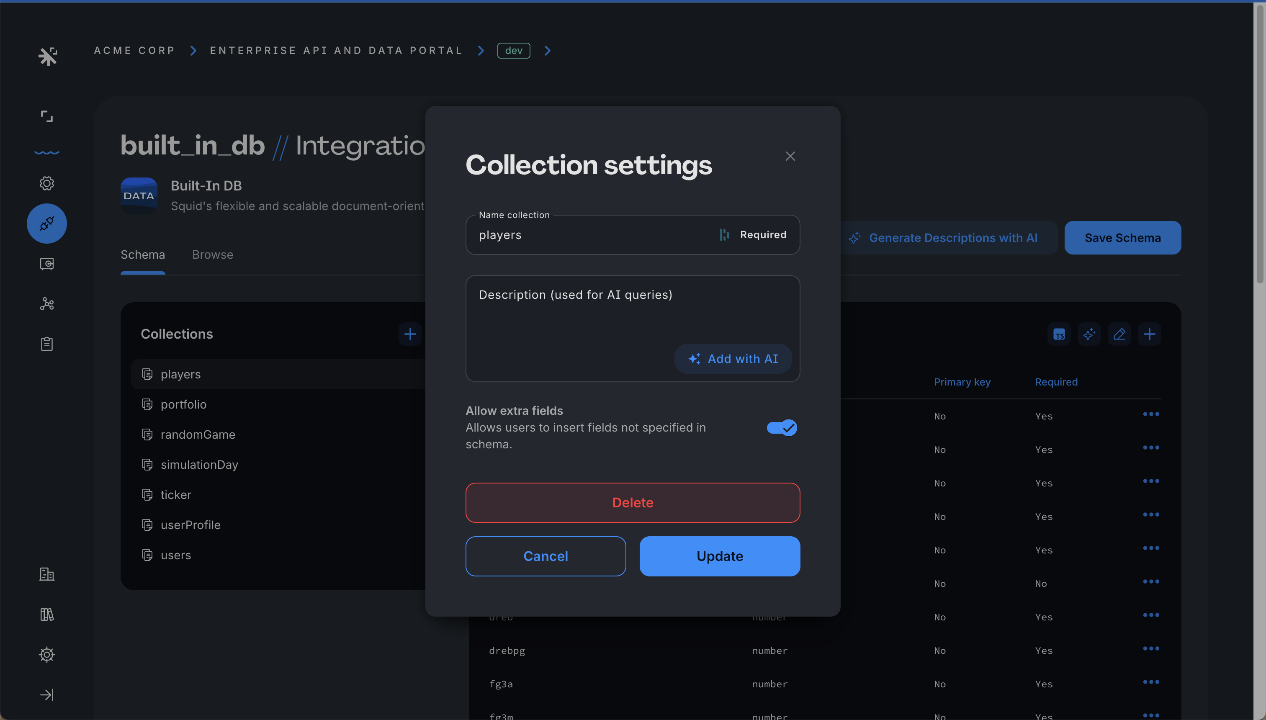Click the fg3a field name
The width and height of the screenshot is (1266, 720).
tap(500, 684)
